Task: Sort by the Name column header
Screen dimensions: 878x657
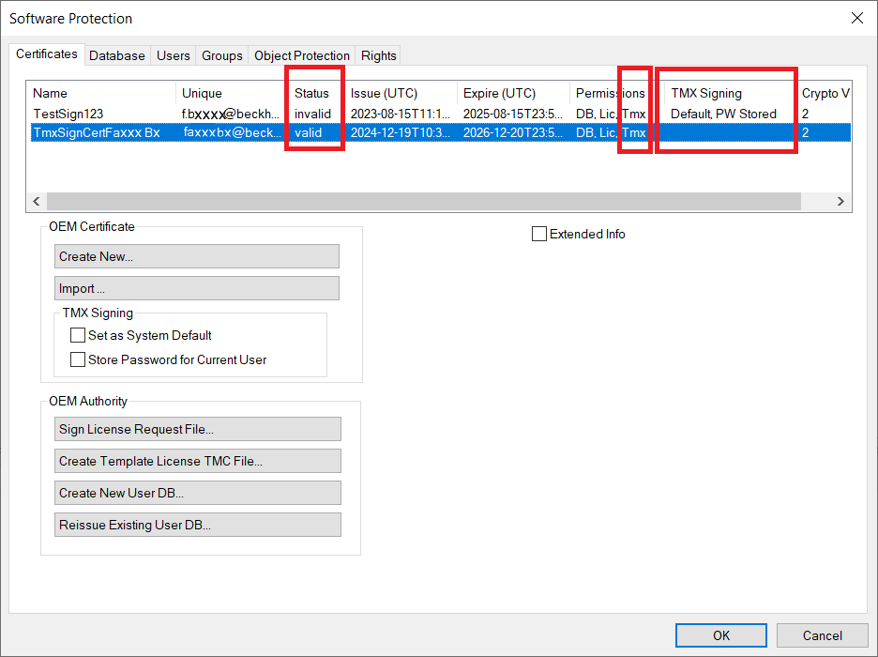Action: coord(103,93)
